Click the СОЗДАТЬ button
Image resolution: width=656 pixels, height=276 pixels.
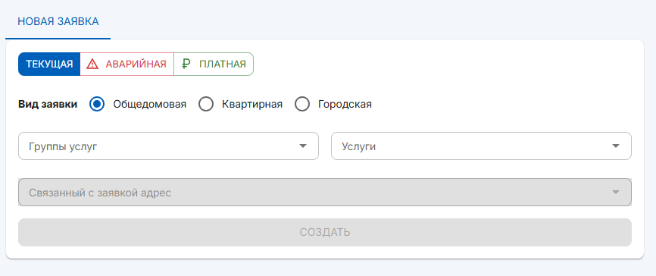pyautogui.click(x=325, y=233)
